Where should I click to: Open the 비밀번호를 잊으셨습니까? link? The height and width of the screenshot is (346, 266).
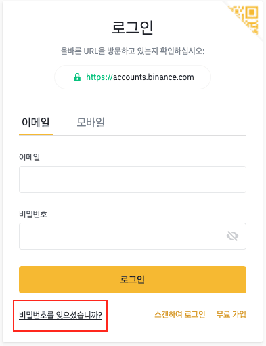coord(60,315)
